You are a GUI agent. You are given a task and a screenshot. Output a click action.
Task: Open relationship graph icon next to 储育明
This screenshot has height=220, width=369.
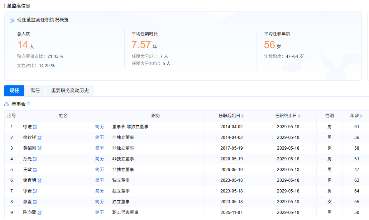point(39,180)
